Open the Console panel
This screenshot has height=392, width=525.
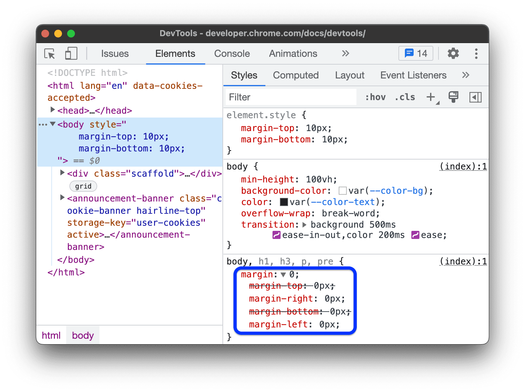[x=232, y=54]
